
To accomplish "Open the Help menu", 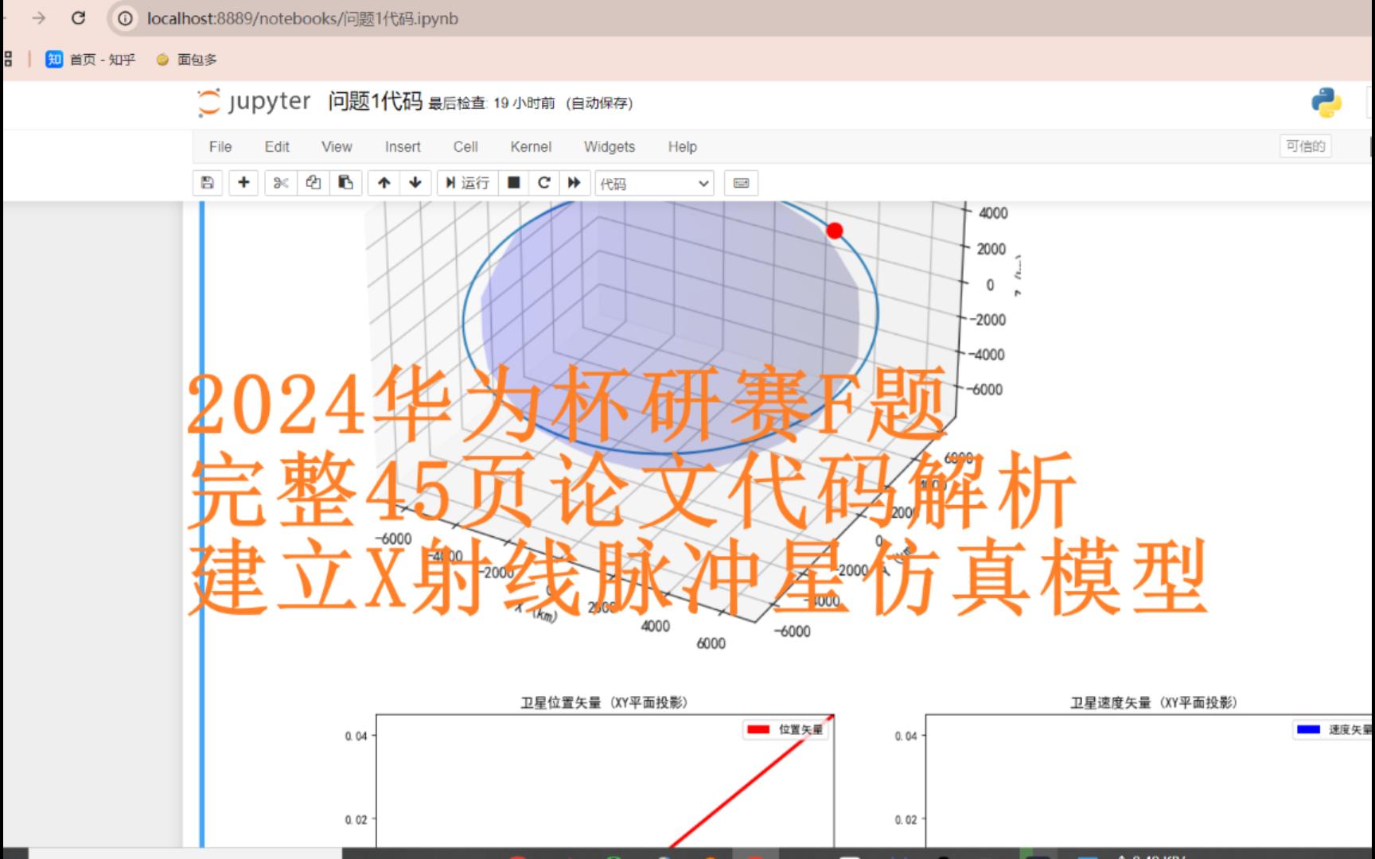I will pos(683,146).
